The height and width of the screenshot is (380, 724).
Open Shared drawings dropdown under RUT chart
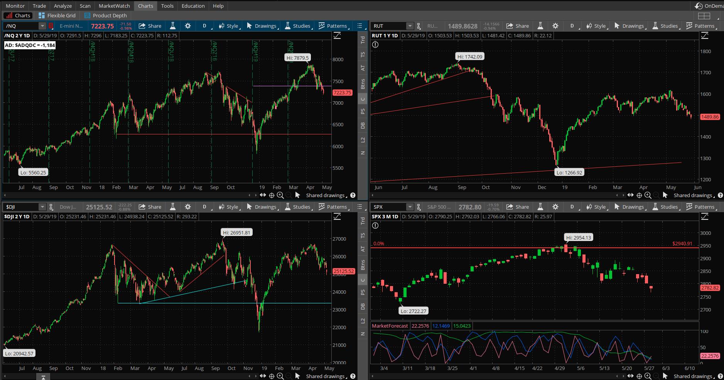tap(694, 195)
